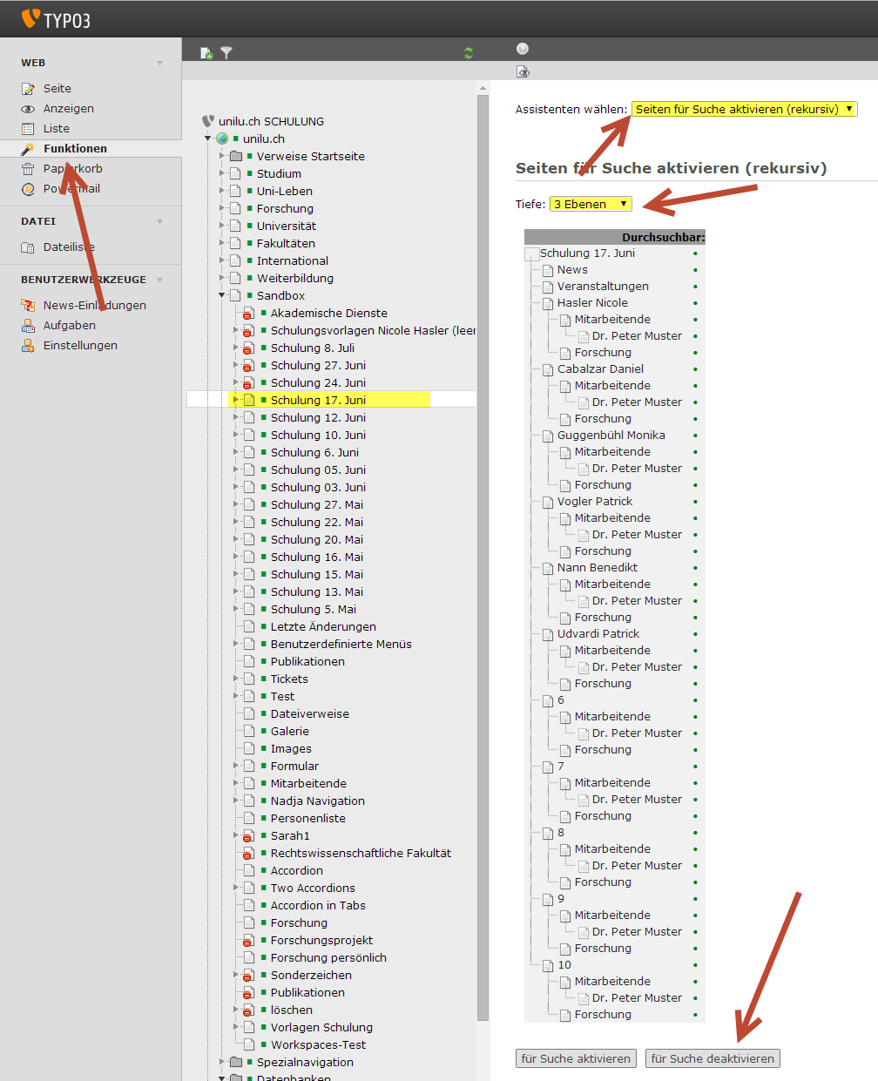The image size is (878, 1081).
Task: Click the Vogler Patrick entry
Action: click(x=595, y=502)
